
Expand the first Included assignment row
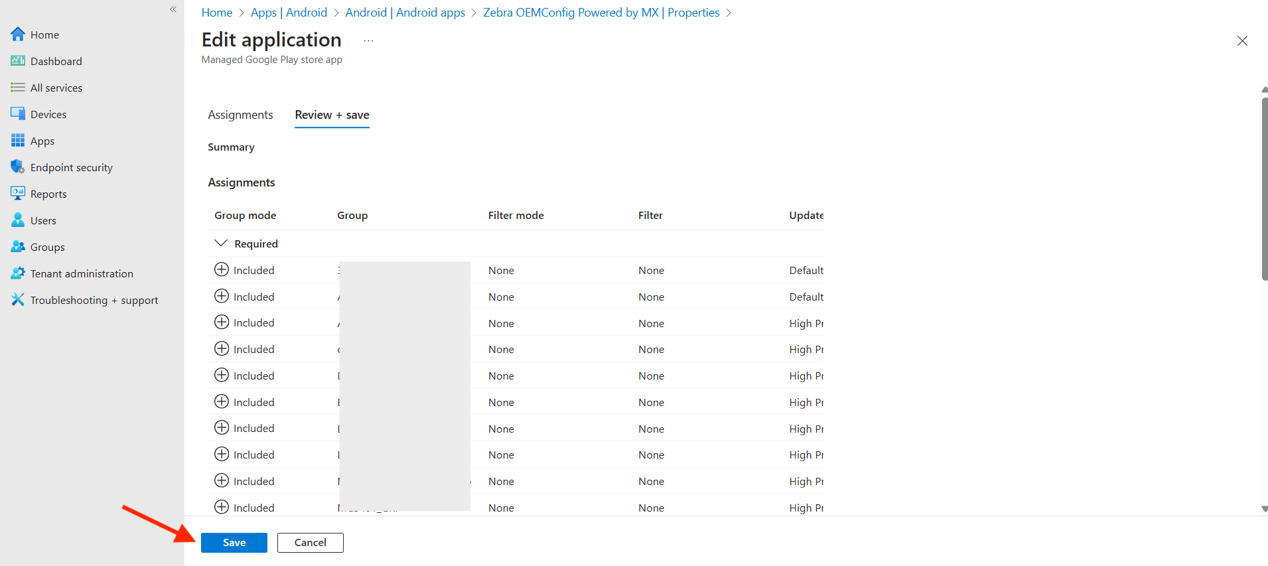(x=222, y=270)
